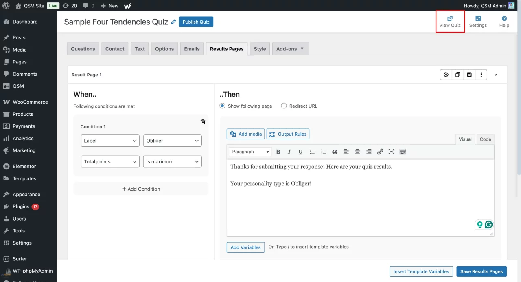521x282 pixels.
Task: Click the Save Results Pages button
Action: coord(482,271)
